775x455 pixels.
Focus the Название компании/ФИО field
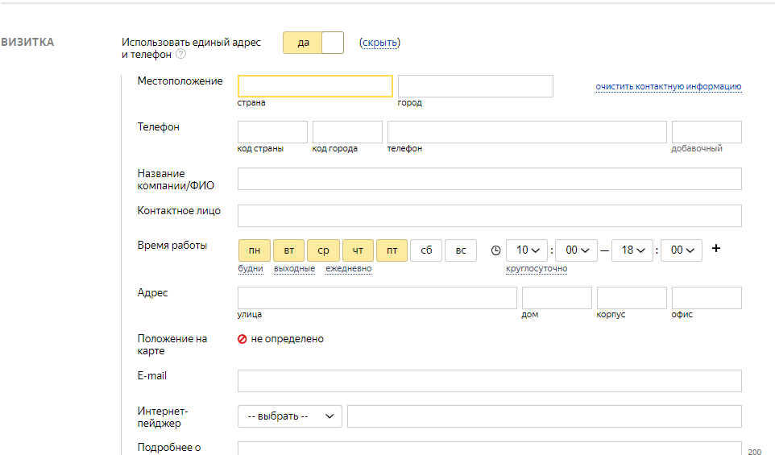click(x=490, y=179)
